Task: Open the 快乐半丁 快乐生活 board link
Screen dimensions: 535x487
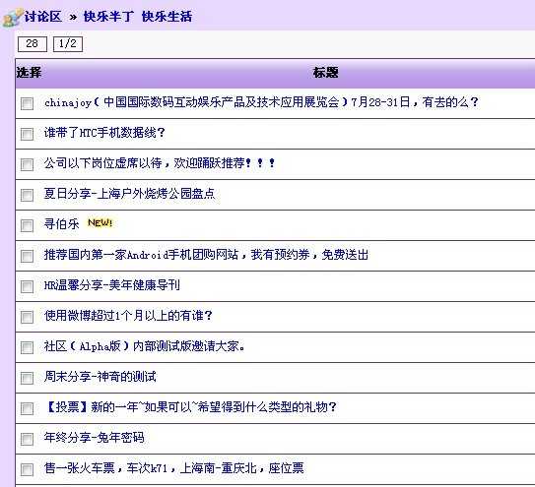Action: pos(138,17)
